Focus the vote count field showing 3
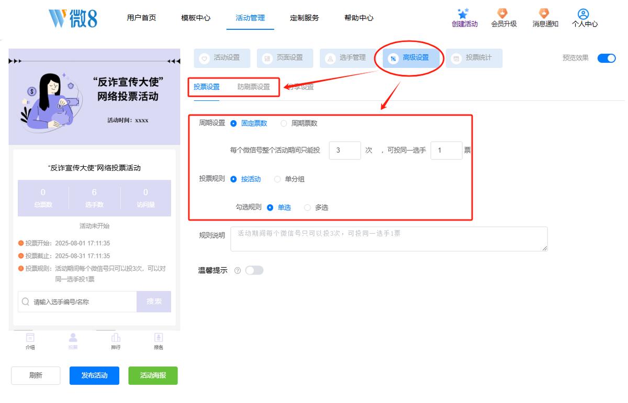This screenshot has width=628, height=403. point(345,151)
